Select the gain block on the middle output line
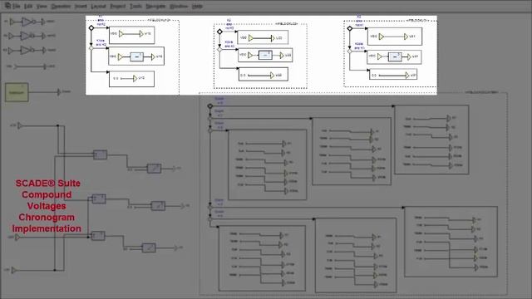Screen dimensions: 532x299 (x=158, y=206)
